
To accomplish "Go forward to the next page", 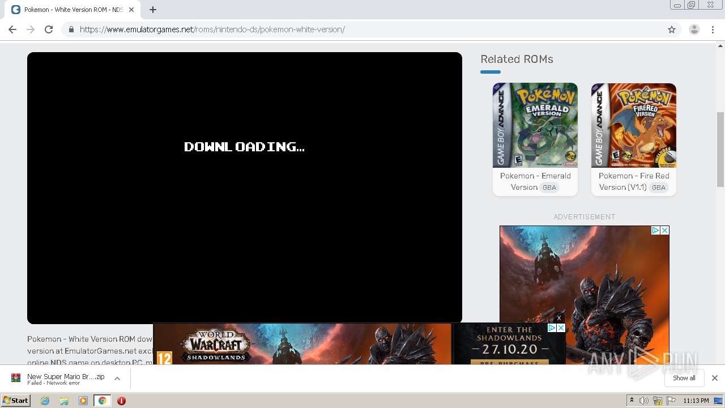I will click(x=31, y=29).
